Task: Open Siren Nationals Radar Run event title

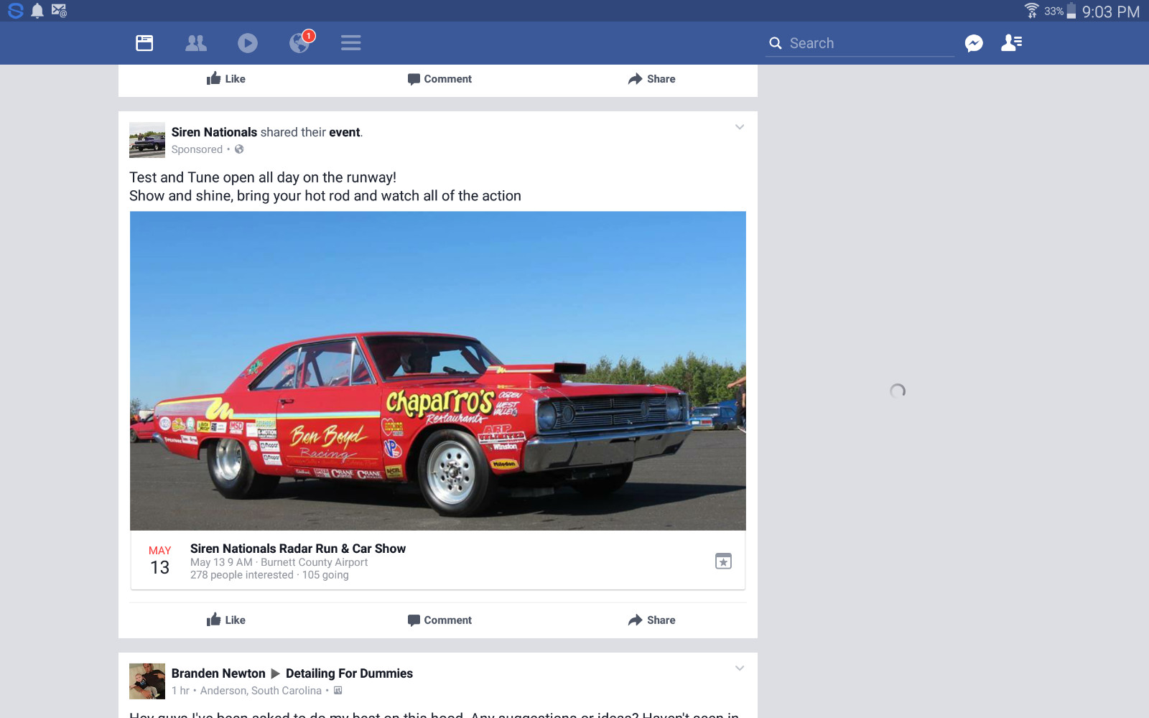Action: 298,549
